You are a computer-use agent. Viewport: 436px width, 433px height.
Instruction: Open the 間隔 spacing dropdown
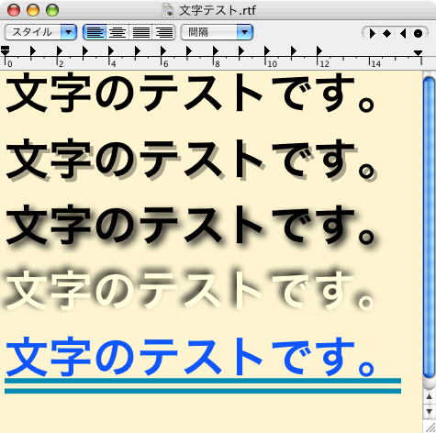217,32
